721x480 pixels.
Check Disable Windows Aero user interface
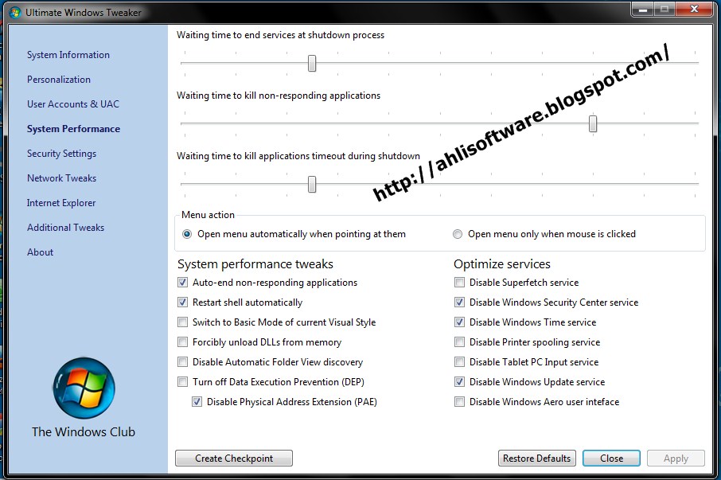(x=459, y=401)
